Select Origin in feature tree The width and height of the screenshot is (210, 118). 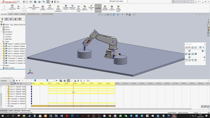point(7,42)
